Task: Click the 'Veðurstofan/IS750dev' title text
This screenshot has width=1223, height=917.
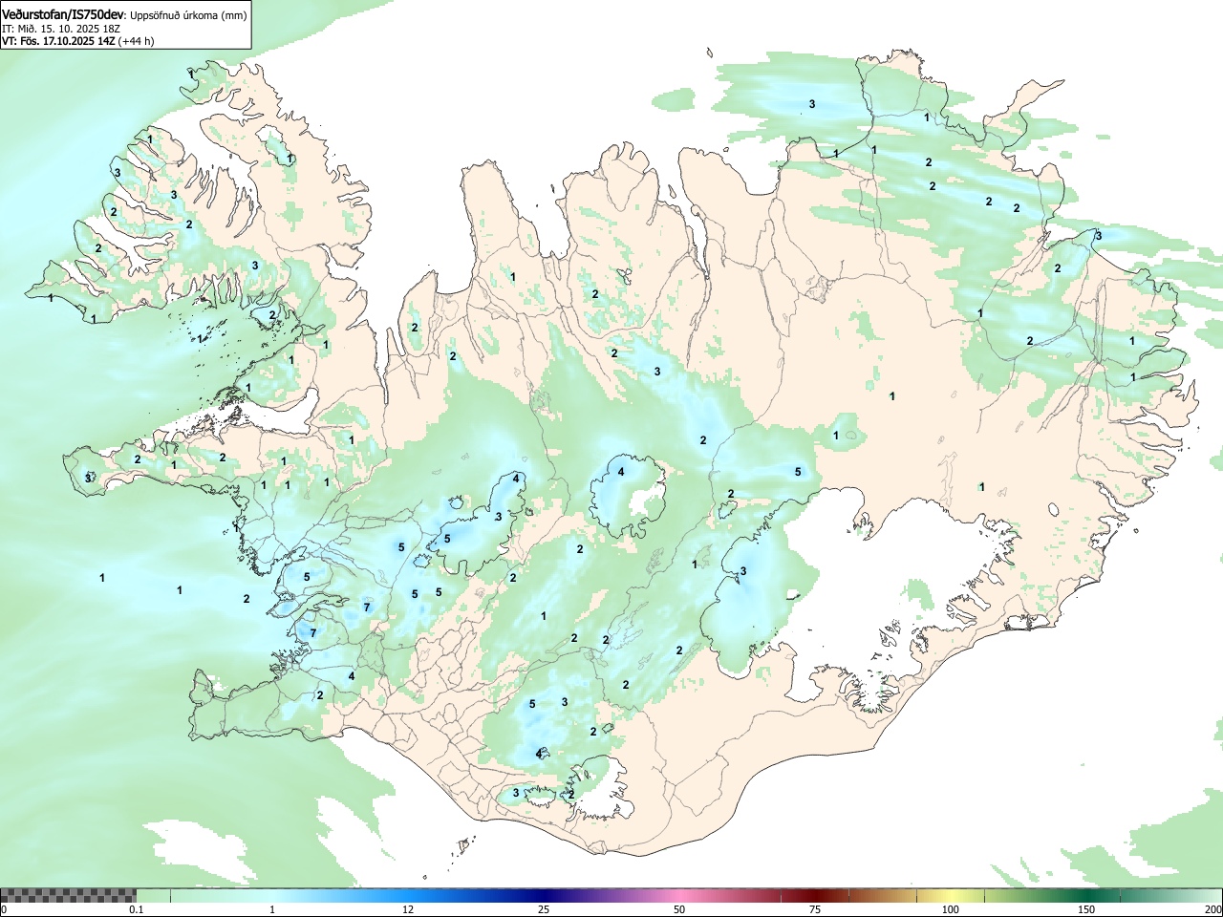Action: point(63,13)
